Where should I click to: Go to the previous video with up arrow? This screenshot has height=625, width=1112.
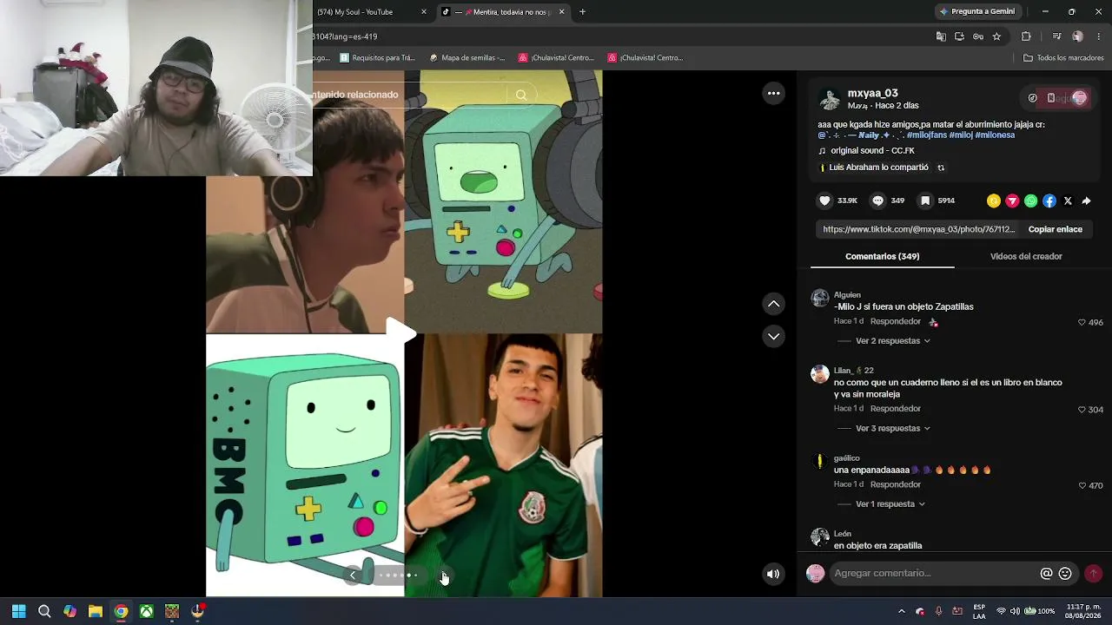coord(773,304)
